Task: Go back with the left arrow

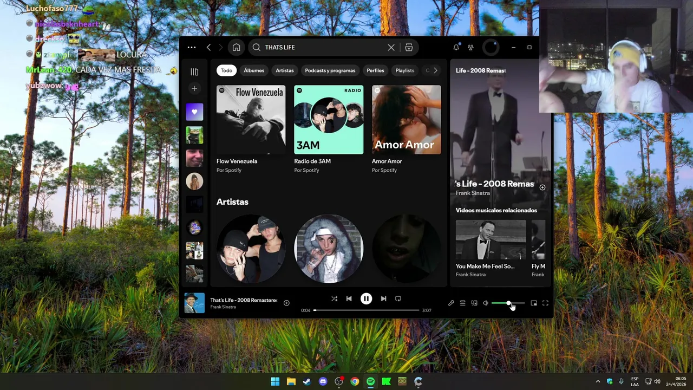Action: pos(208,47)
